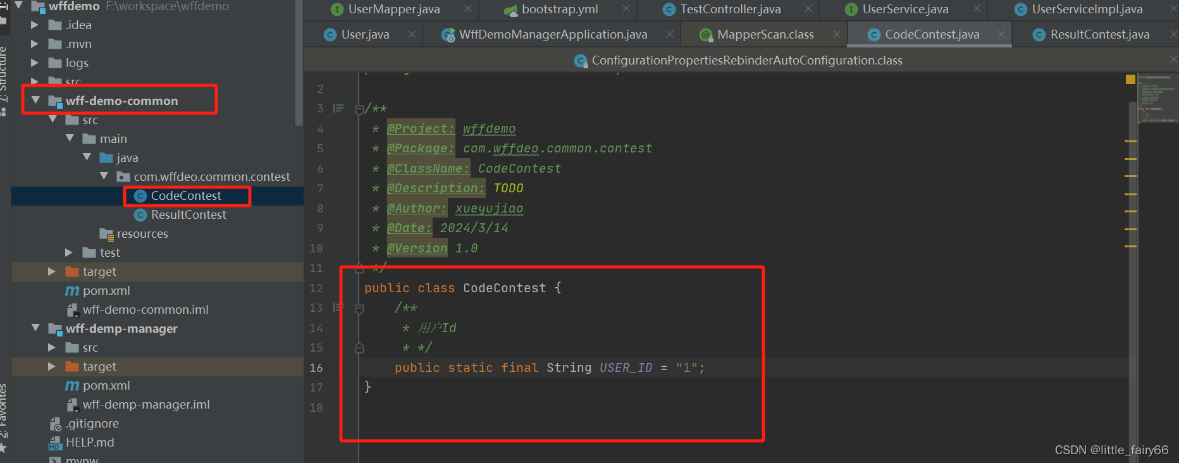Click the .gitignore file icon
1179x463 pixels.
(55, 424)
